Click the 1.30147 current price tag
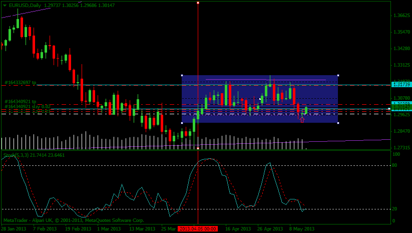The image size is (412, 233). (400, 107)
